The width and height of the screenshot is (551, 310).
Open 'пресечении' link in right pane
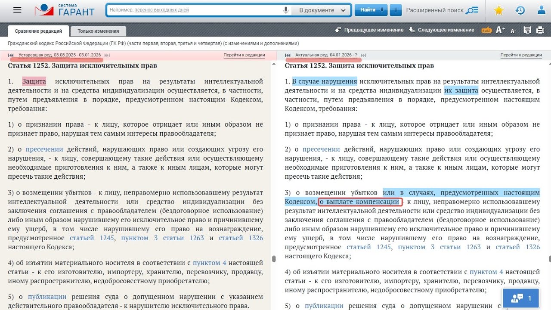[321, 149]
